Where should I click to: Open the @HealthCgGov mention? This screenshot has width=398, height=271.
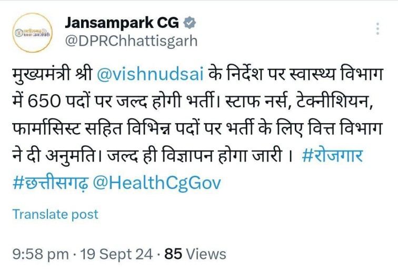pos(157,183)
